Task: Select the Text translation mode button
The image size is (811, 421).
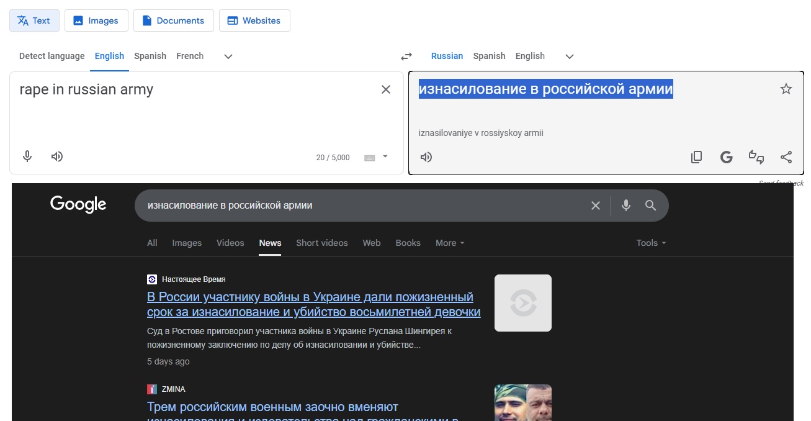Action: (x=34, y=20)
